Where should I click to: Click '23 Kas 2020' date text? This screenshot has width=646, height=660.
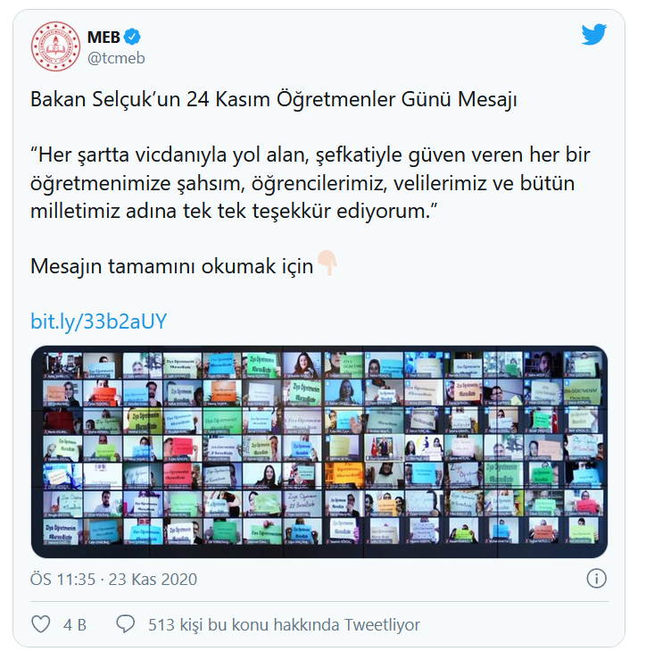[x=153, y=580]
